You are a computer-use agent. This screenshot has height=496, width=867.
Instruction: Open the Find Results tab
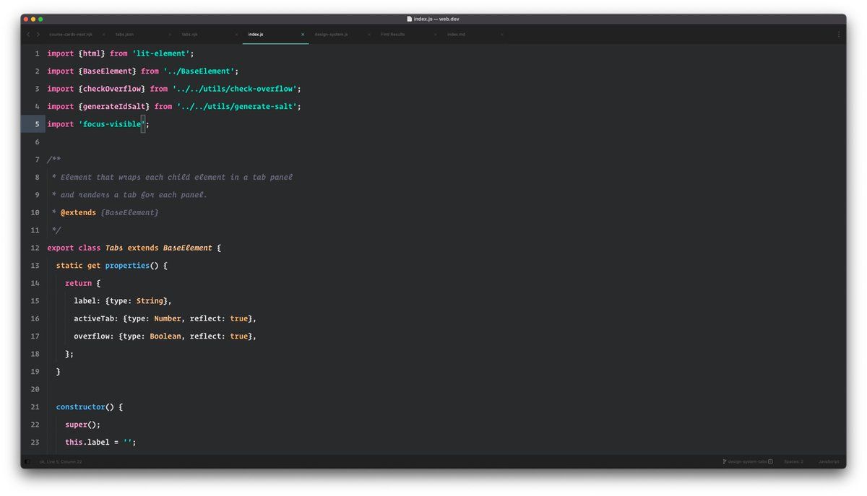tap(393, 35)
